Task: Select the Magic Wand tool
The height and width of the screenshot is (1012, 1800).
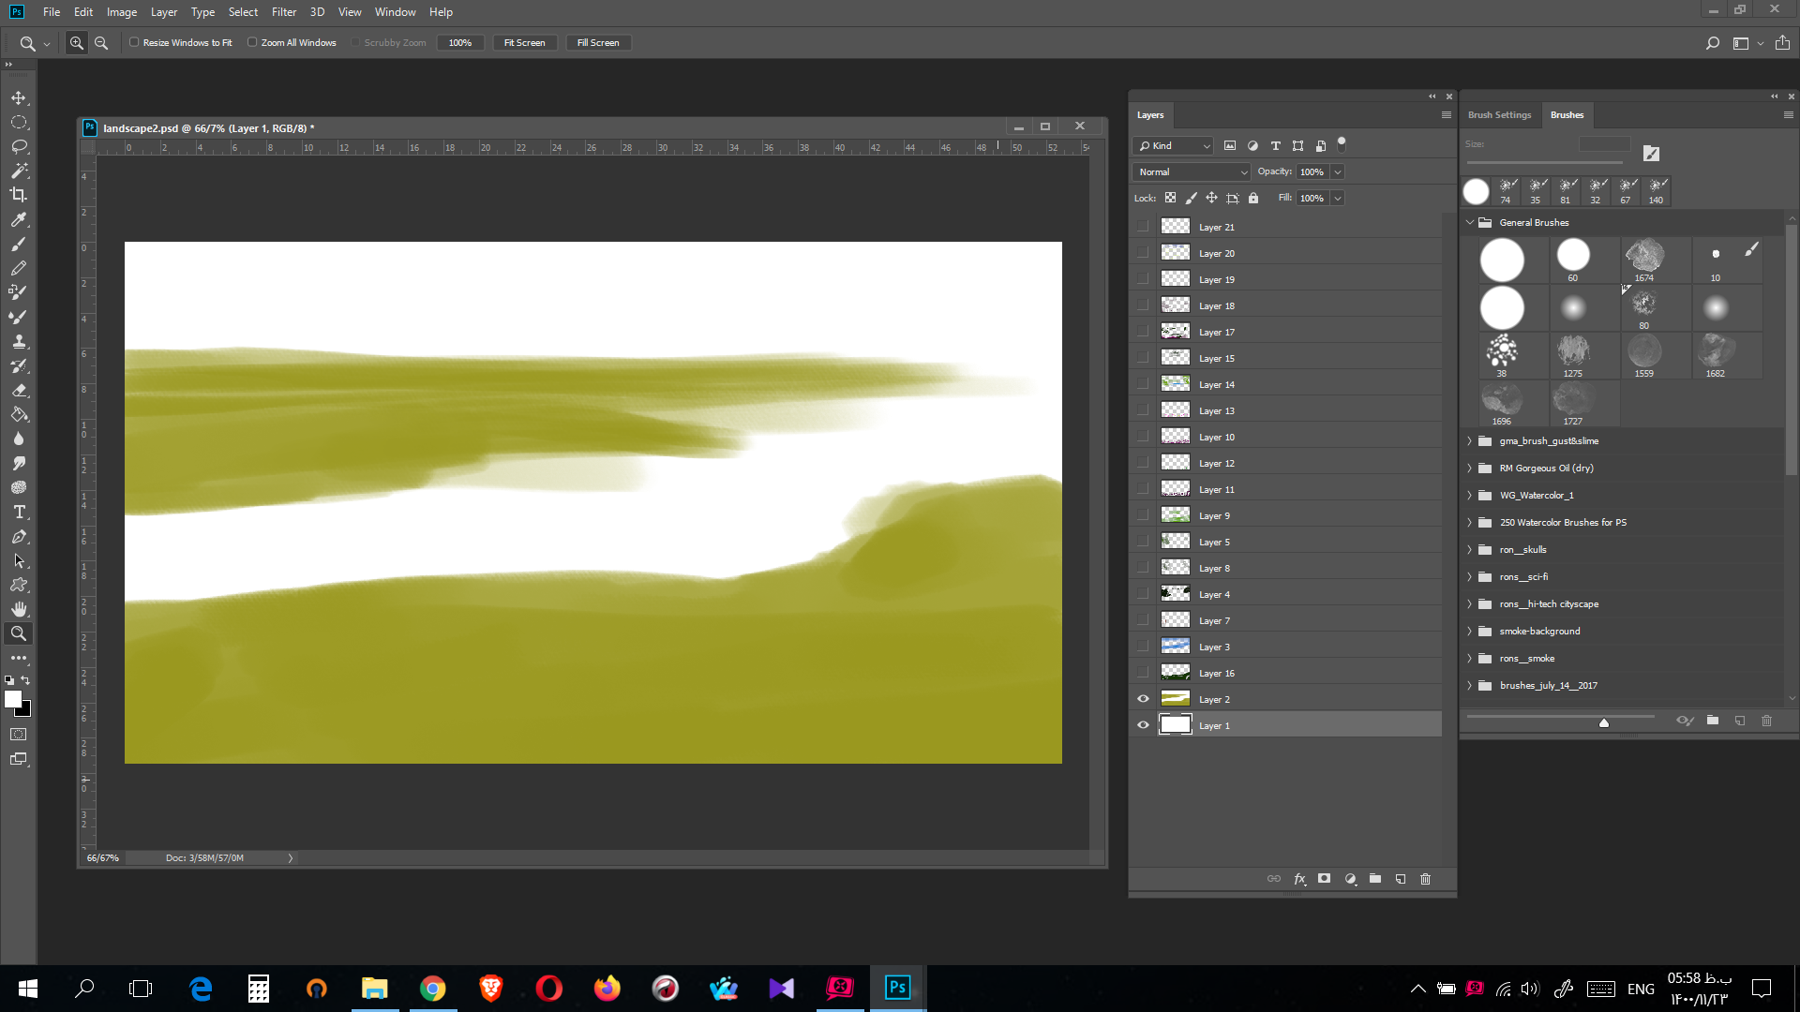Action: coord(19,171)
